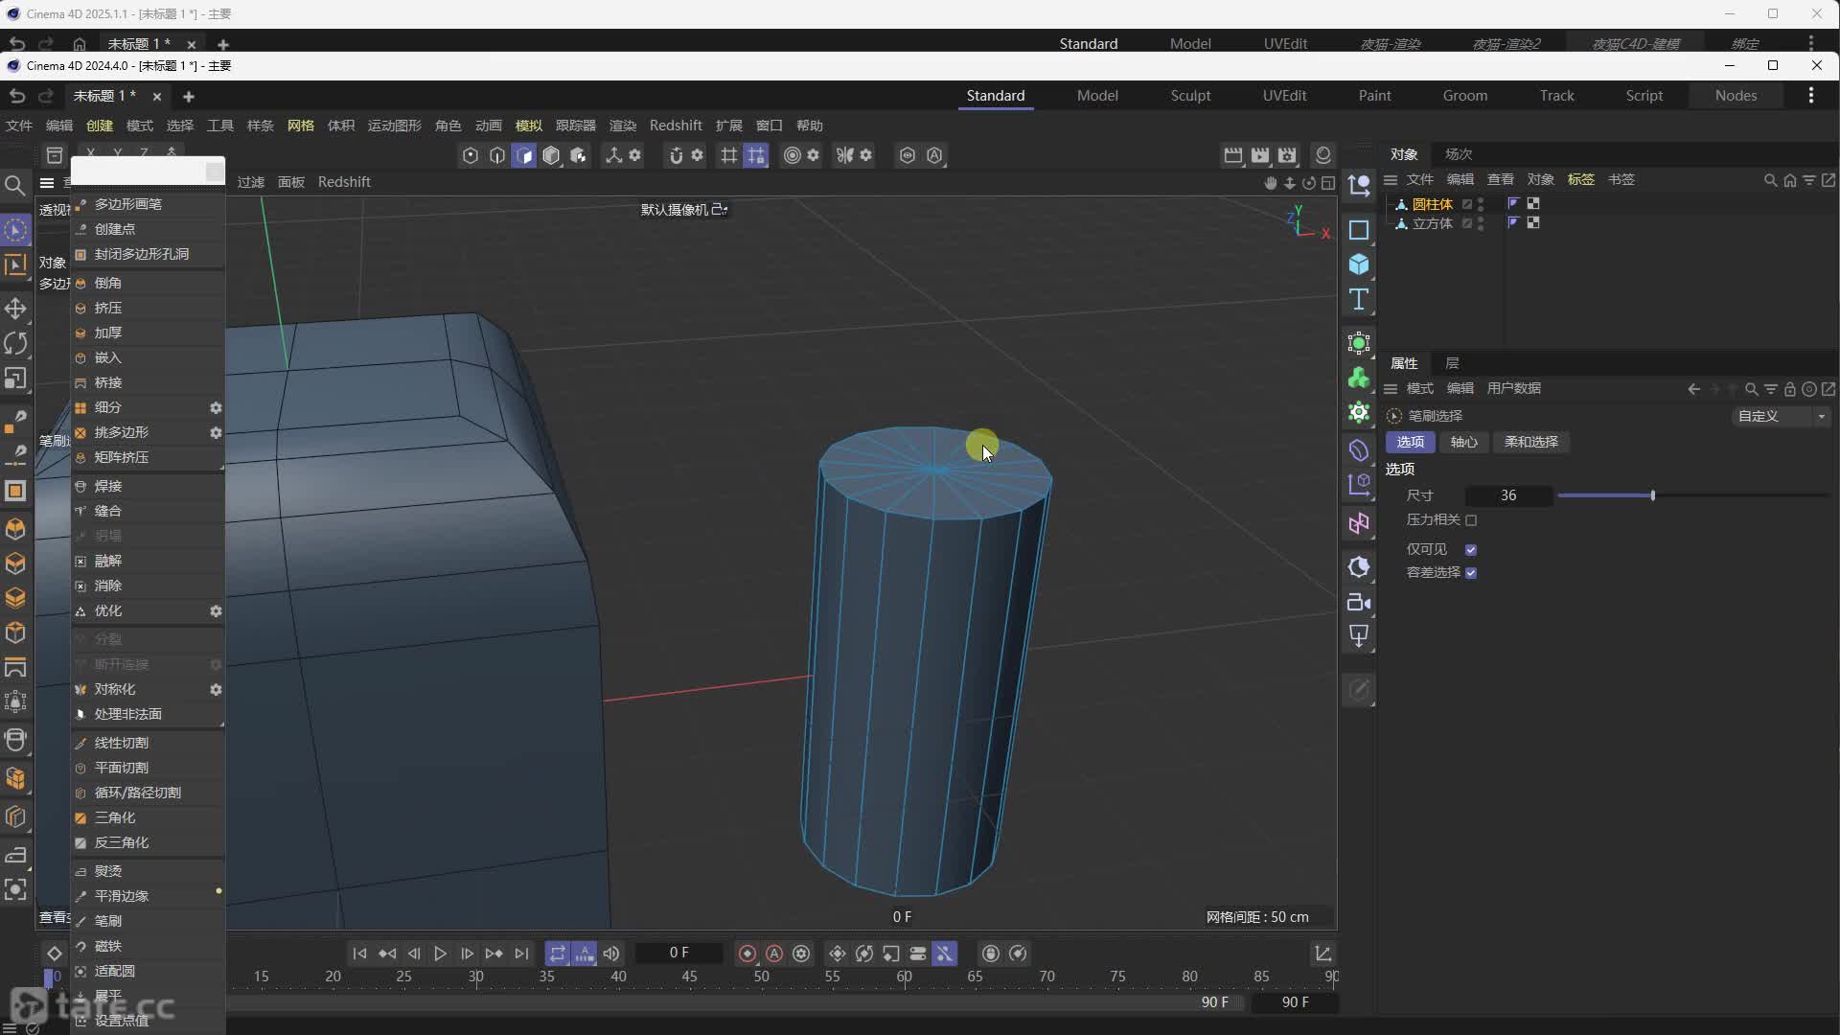Add a light object from right palette

(x=1359, y=635)
